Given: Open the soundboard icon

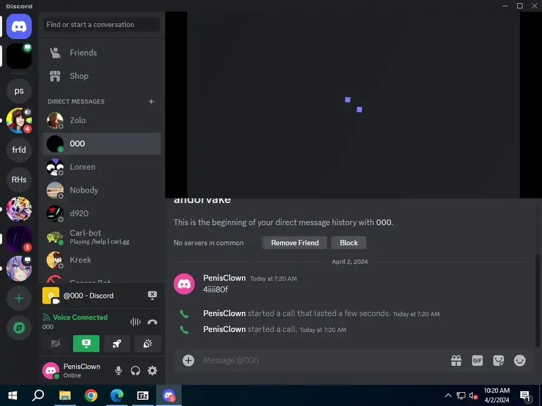Looking at the screenshot, I should pyautogui.click(x=148, y=344).
